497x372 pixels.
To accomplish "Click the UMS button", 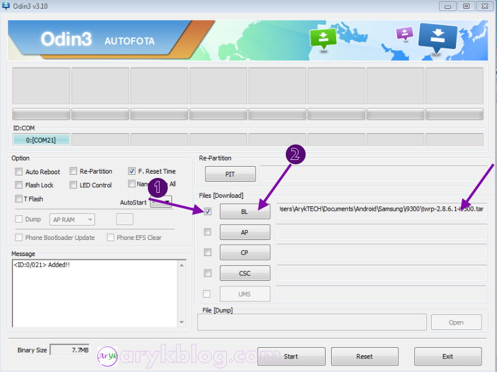I will (245, 294).
